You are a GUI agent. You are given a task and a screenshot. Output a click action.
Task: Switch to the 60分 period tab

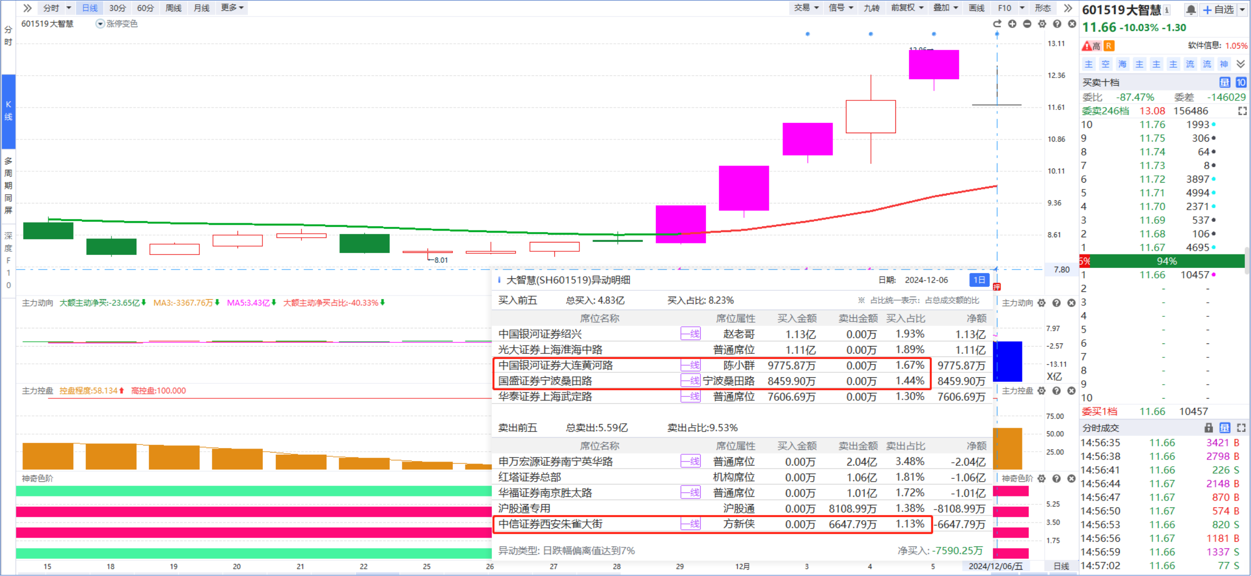coord(145,8)
